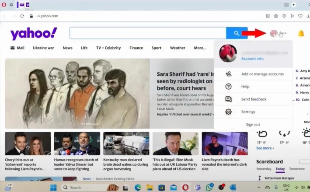Open the courtroom sketch lead image
The height and width of the screenshot is (192, 310).
point(77,94)
